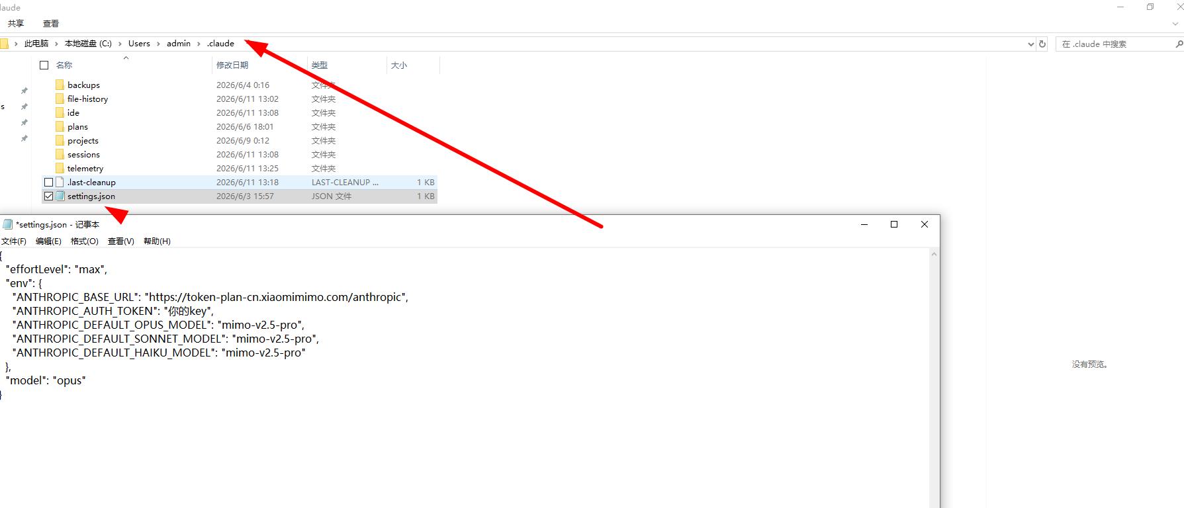The height and width of the screenshot is (508, 1184).
Task: Go to 此电脑 in breadcrumb
Action: coord(36,44)
